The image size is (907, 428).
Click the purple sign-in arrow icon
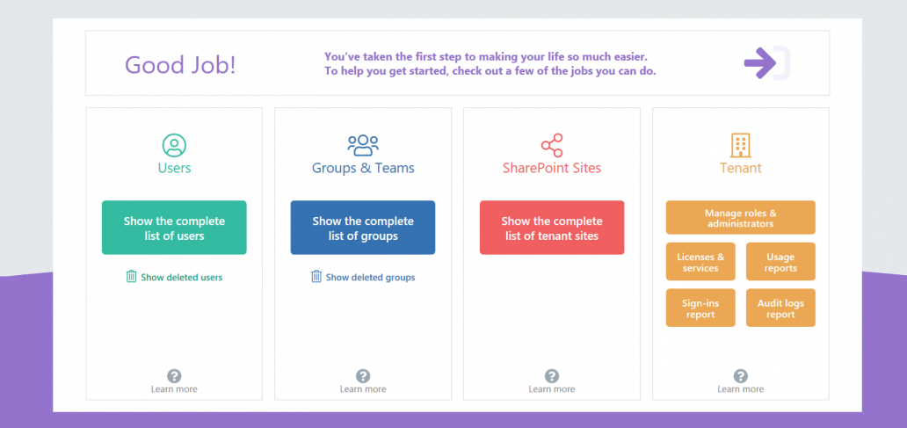tap(767, 62)
